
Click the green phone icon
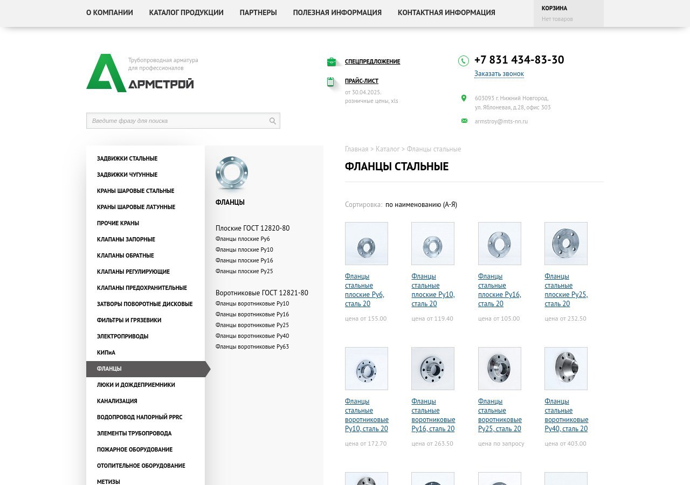click(464, 61)
